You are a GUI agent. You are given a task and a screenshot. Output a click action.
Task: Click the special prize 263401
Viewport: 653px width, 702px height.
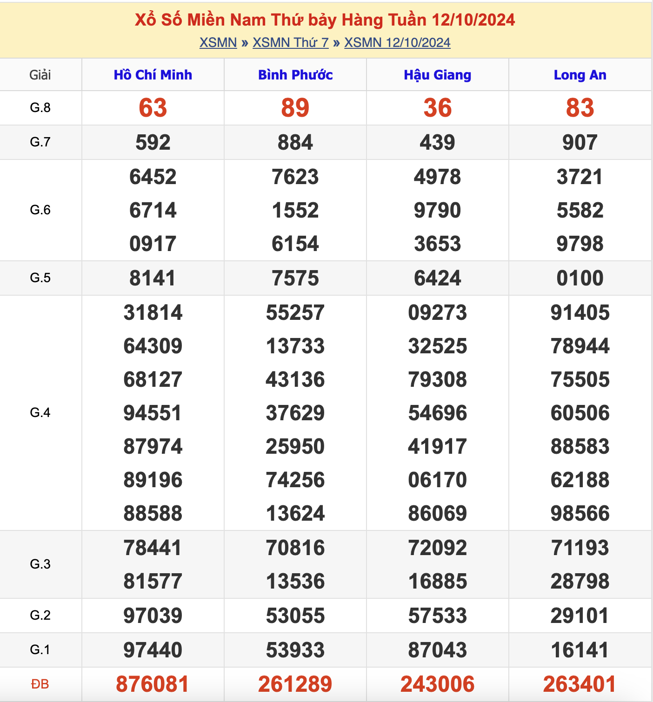tap(580, 684)
